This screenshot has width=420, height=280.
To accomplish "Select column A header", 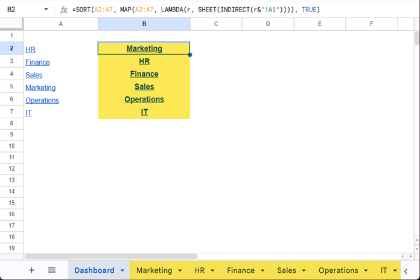I will pyautogui.click(x=61, y=24).
